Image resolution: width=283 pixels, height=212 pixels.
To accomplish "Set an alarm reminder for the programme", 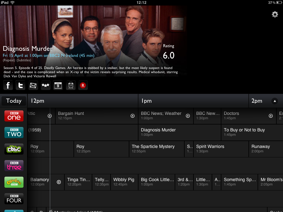I will 70,85.
